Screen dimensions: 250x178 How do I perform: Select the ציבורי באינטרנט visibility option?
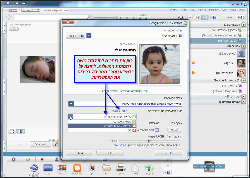point(102,122)
